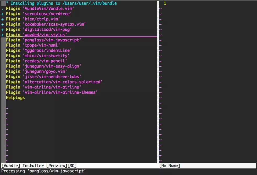The image size is (257, 175).
Task: Click the '[No Name]' status line of the right split
Action: tap(207, 166)
